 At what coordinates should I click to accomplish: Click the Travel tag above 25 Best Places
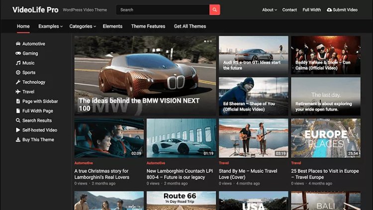click(296, 163)
